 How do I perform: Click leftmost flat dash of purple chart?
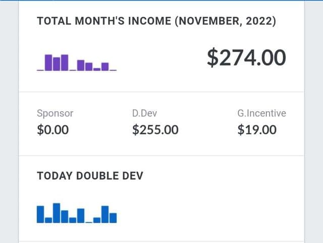pos(40,70)
